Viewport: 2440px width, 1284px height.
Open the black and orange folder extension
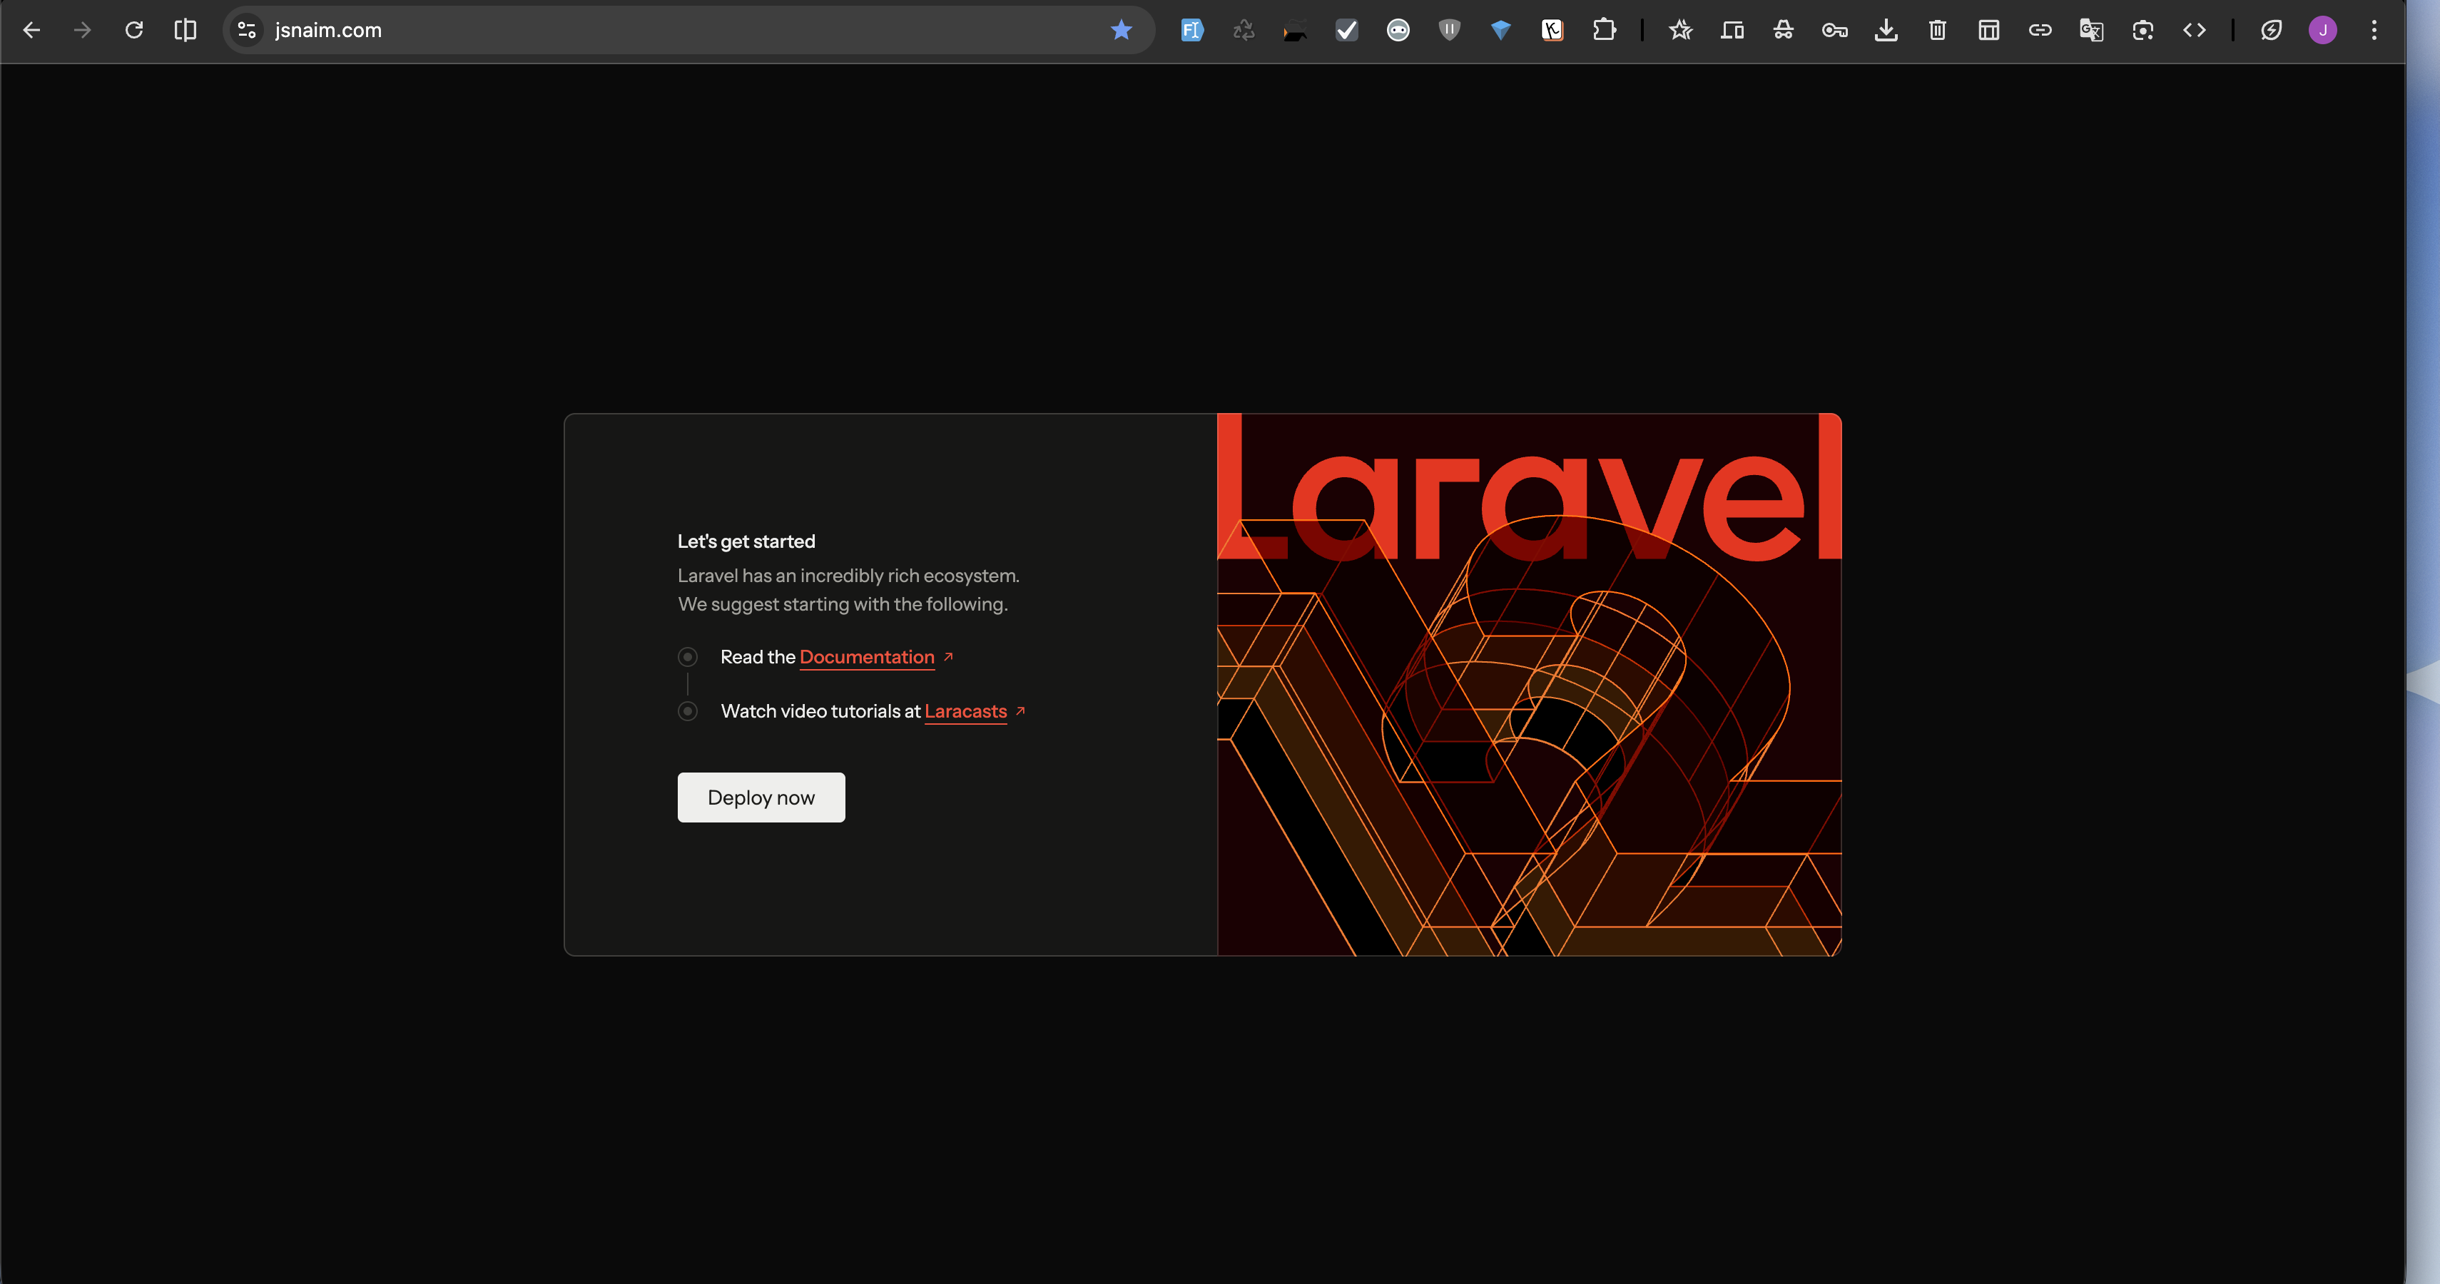(x=1295, y=30)
